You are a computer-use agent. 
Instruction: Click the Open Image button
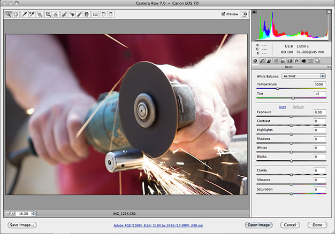258,225
